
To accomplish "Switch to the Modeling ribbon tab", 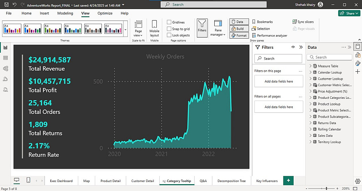I will [x=65, y=13].
